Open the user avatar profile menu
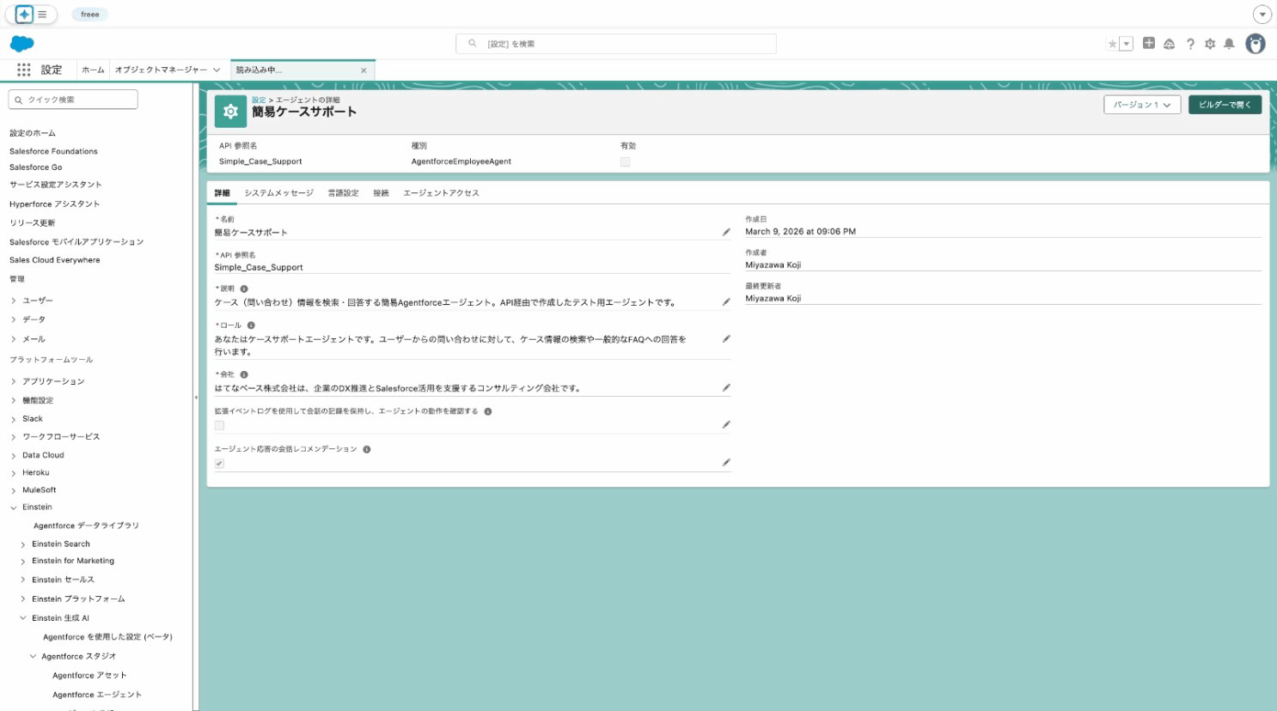 point(1255,43)
